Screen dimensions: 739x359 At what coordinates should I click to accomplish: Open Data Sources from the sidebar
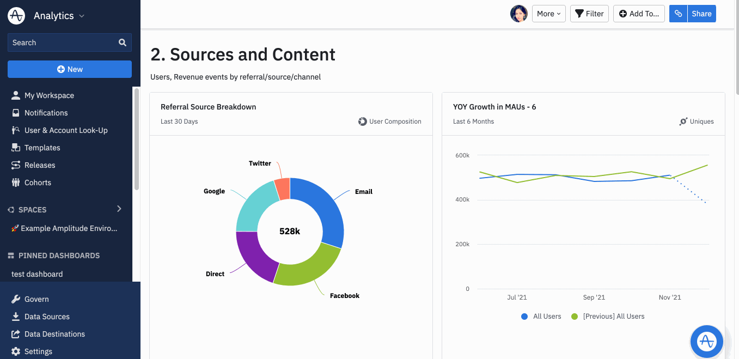(47, 317)
